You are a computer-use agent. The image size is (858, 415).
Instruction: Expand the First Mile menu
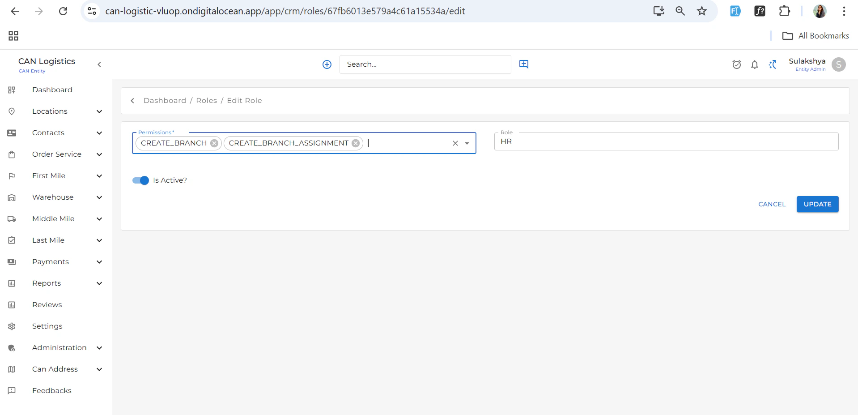pyautogui.click(x=56, y=176)
